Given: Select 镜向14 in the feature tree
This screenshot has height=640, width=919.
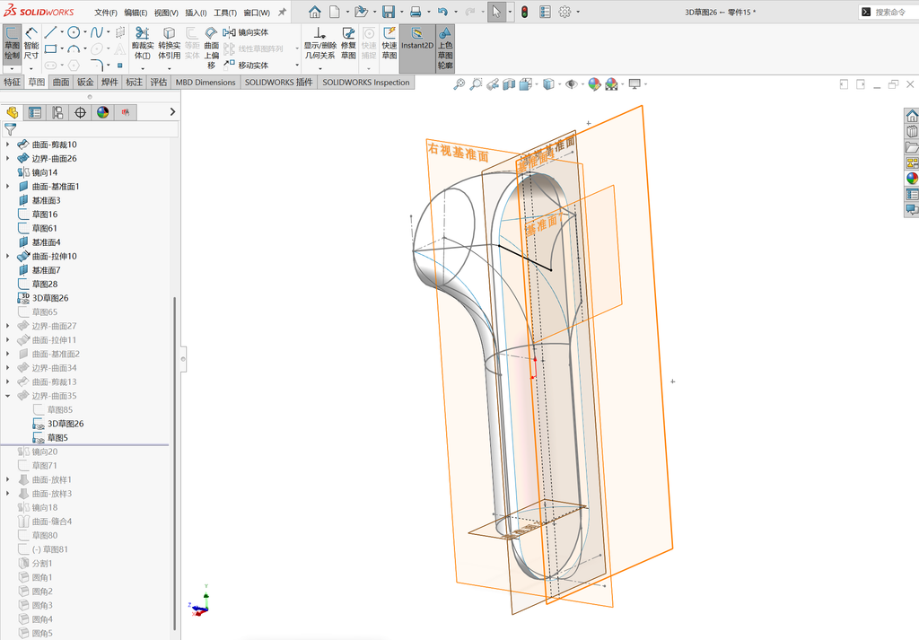Looking at the screenshot, I should (x=38, y=172).
